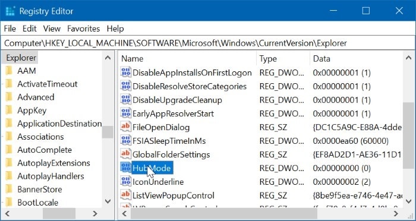This screenshot has width=416, height=221.
Task: Click the string value icon beside FileOpenDialog
Action: (125, 127)
